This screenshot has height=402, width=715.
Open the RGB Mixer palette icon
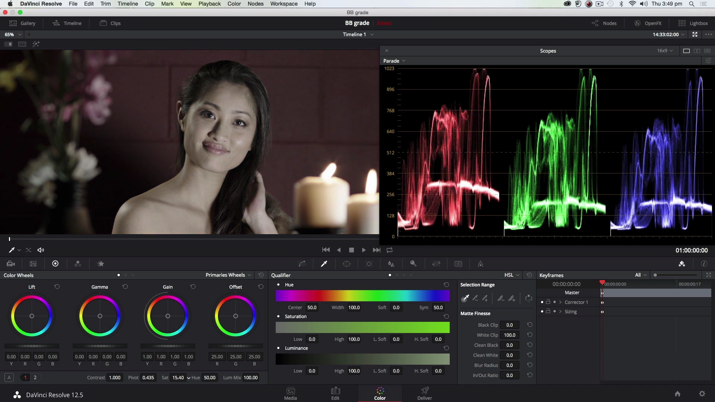tap(77, 264)
